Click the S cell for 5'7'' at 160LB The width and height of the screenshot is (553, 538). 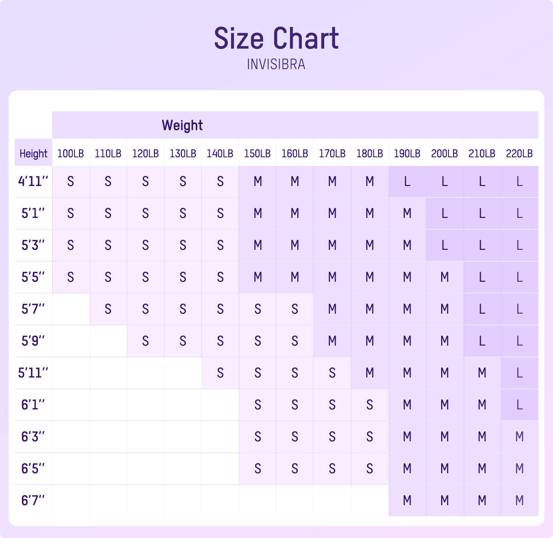(295, 309)
